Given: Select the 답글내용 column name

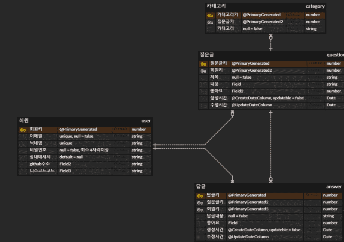Looking at the screenshot, I should tap(215, 216).
